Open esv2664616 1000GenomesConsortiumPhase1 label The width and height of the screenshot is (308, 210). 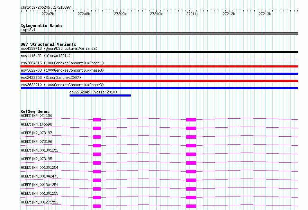[62, 63]
